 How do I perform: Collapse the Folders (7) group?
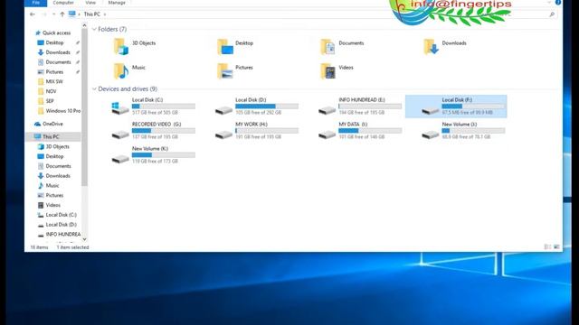coord(94,29)
